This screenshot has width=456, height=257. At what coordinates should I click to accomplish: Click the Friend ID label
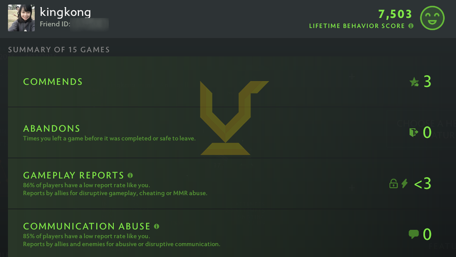pos(55,24)
